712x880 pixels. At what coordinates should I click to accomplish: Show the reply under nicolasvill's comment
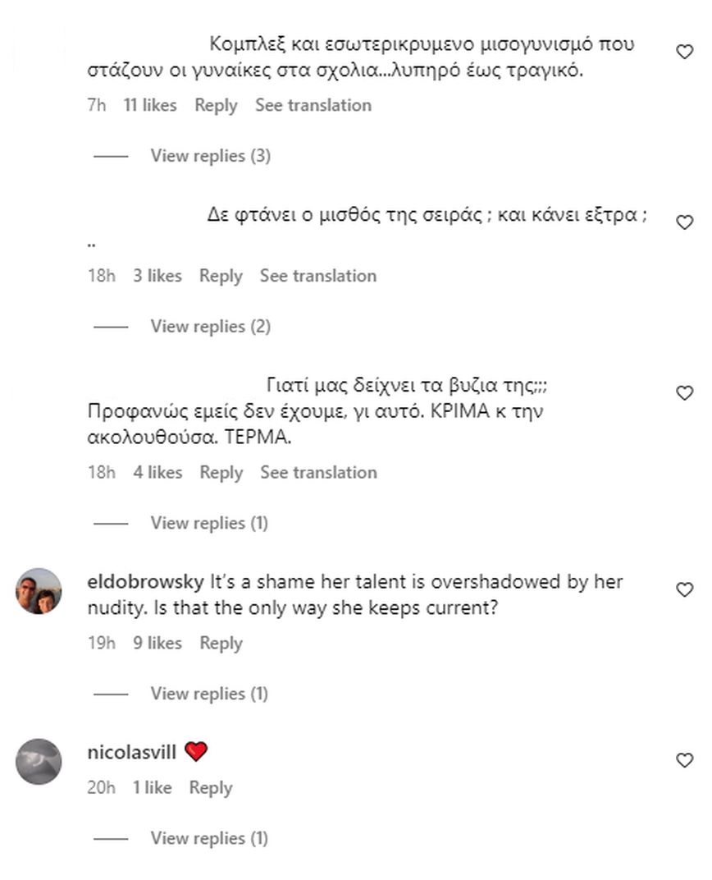click(x=209, y=838)
